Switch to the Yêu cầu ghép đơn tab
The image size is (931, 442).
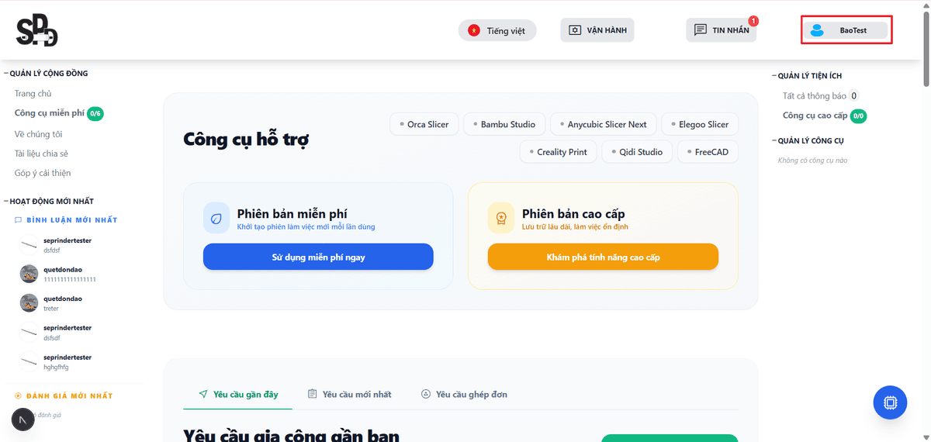tap(464, 394)
